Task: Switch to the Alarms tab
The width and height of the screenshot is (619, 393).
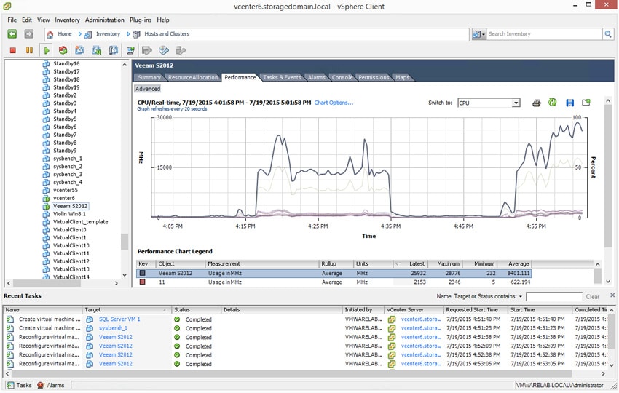Action: click(317, 78)
